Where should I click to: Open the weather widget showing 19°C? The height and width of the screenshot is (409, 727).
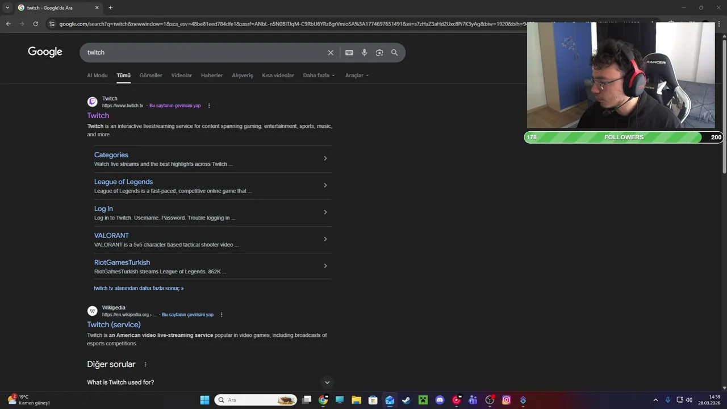(x=28, y=400)
